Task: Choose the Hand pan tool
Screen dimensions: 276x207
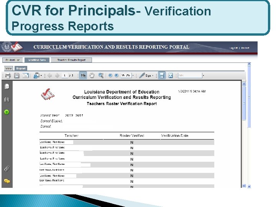Action: pos(92,76)
